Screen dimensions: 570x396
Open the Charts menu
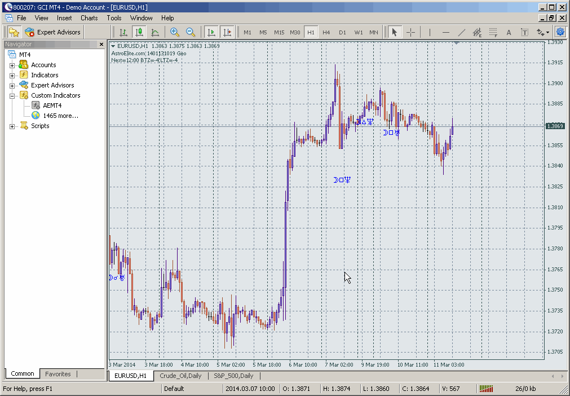coord(89,18)
